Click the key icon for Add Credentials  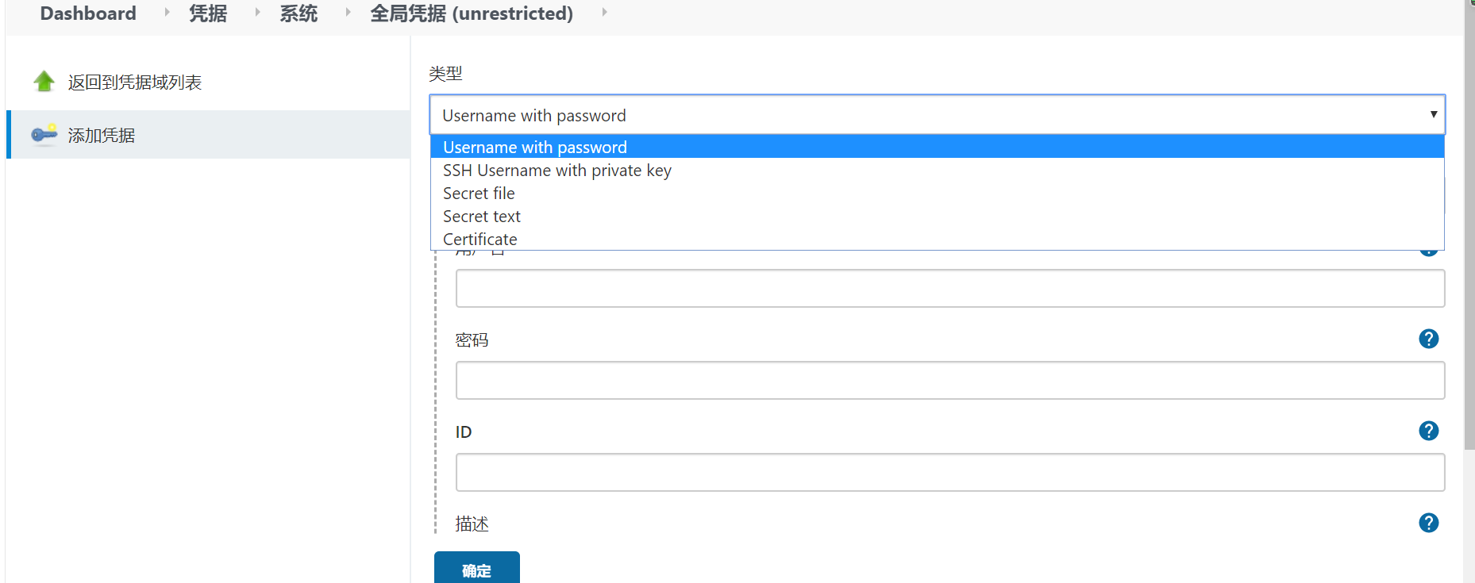point(44,134)
